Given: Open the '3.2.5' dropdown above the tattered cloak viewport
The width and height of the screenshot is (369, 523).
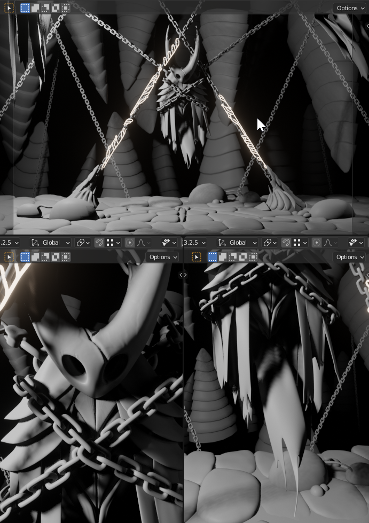Looking at the screenshot, I should [x=195, y=243].
